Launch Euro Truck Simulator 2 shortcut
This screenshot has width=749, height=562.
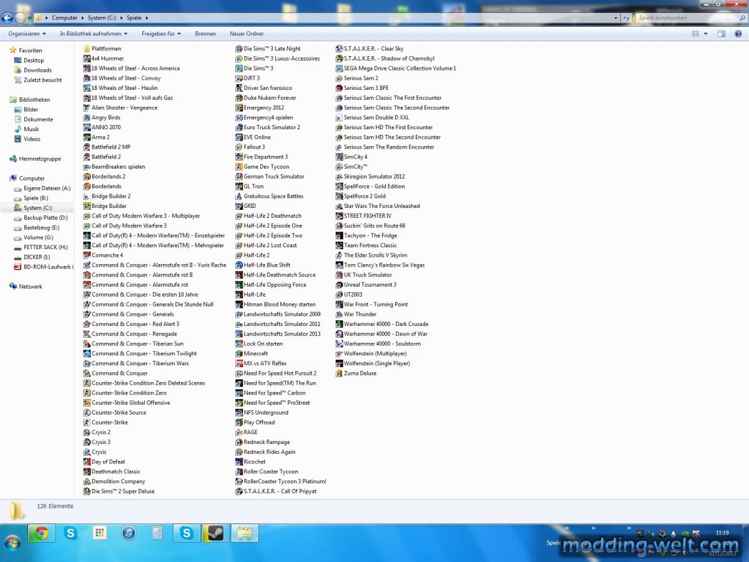(x=272, y=127)
